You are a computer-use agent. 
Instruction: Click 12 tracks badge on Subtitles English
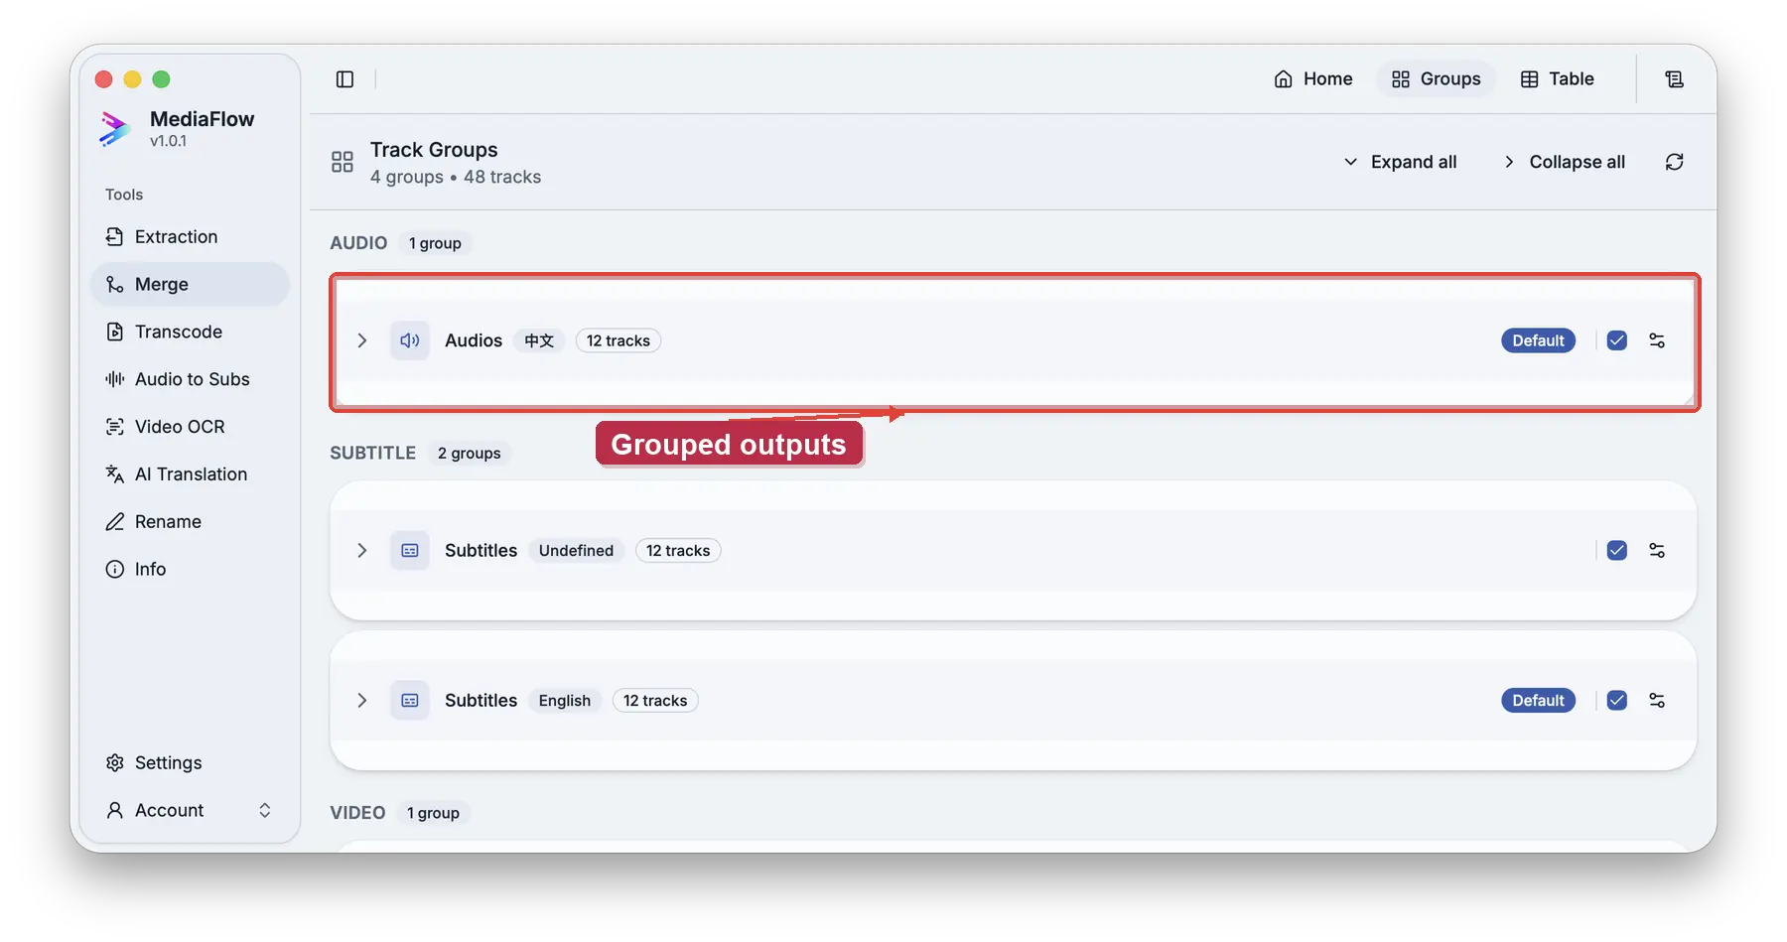[x=655, y=701]
